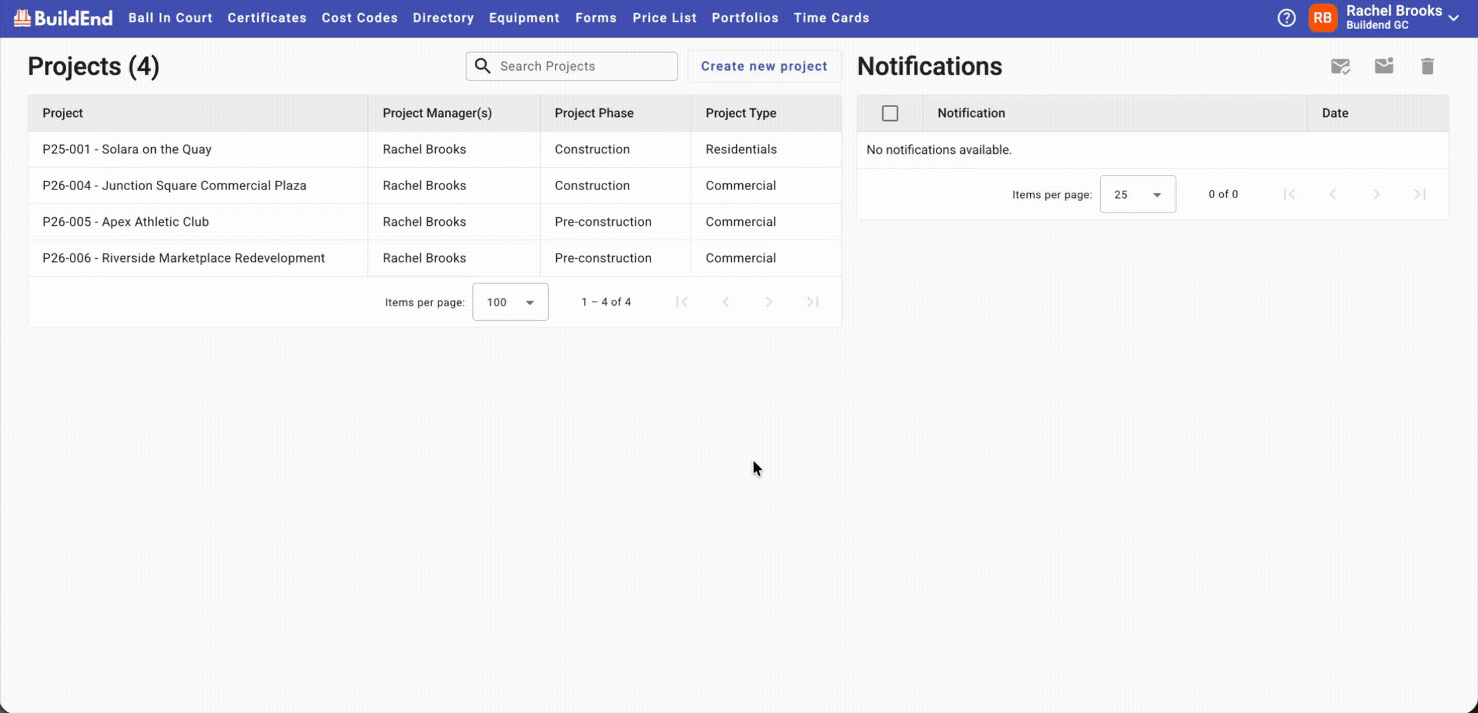Open Cost Codes menu
Image resolution: width=1478 pixels, height=713 pixels.
359,18
